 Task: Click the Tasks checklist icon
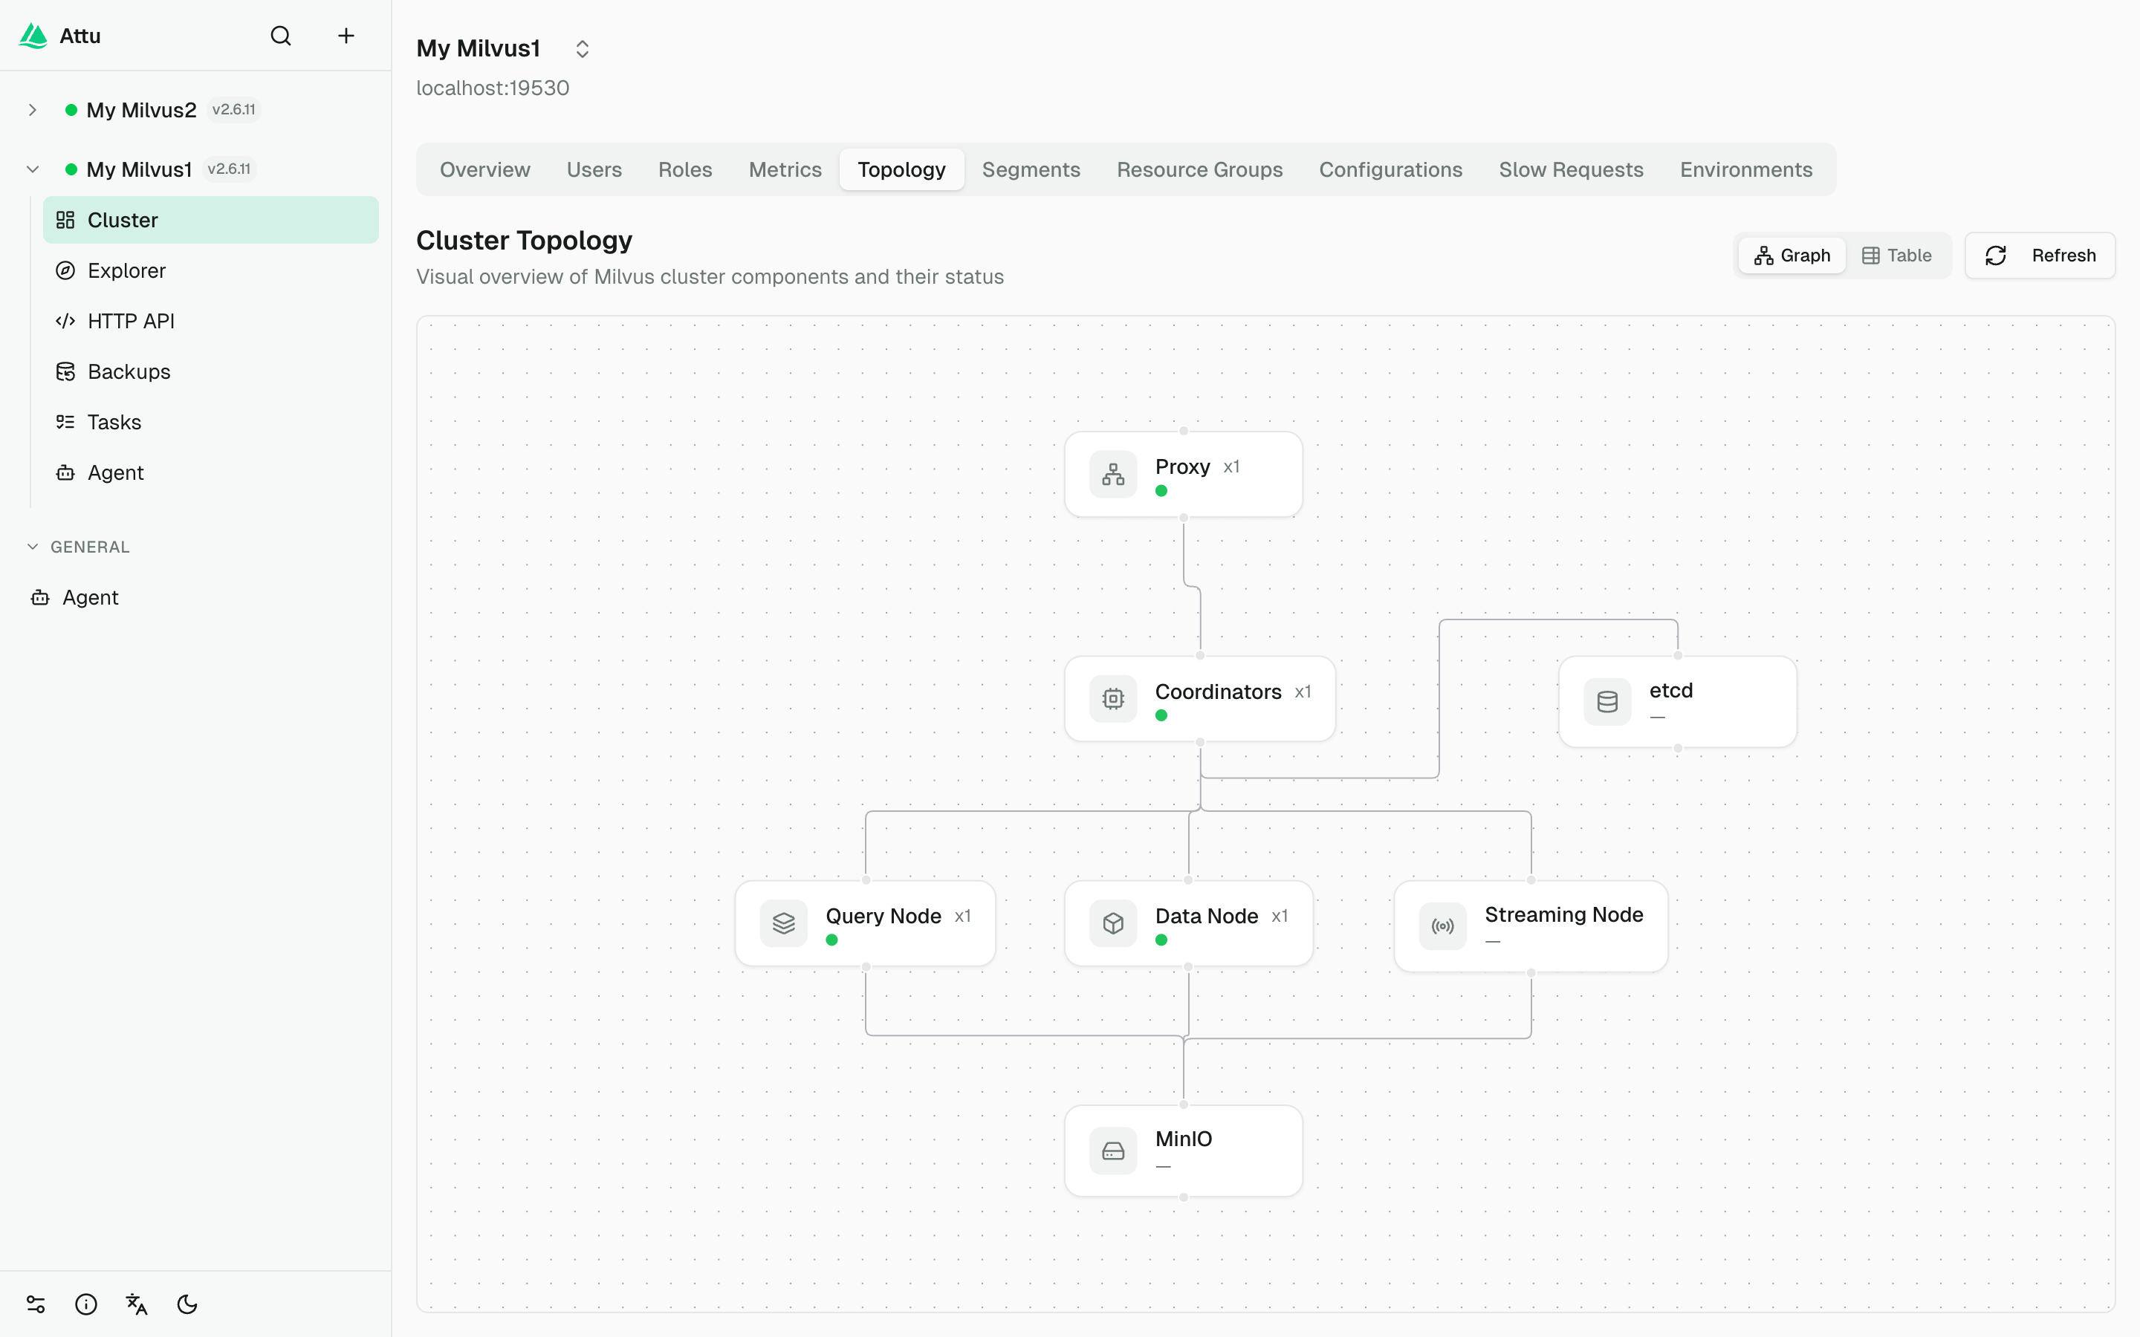(x=65, y=422)
